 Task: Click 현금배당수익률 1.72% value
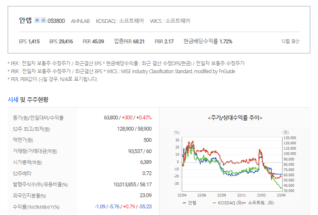[208, 41]
